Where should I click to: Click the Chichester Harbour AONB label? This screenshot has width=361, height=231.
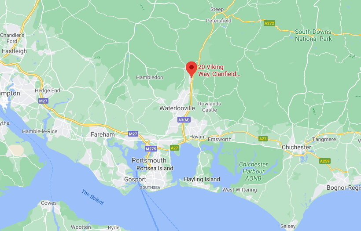pyautogui.click(x=253, y=171)
